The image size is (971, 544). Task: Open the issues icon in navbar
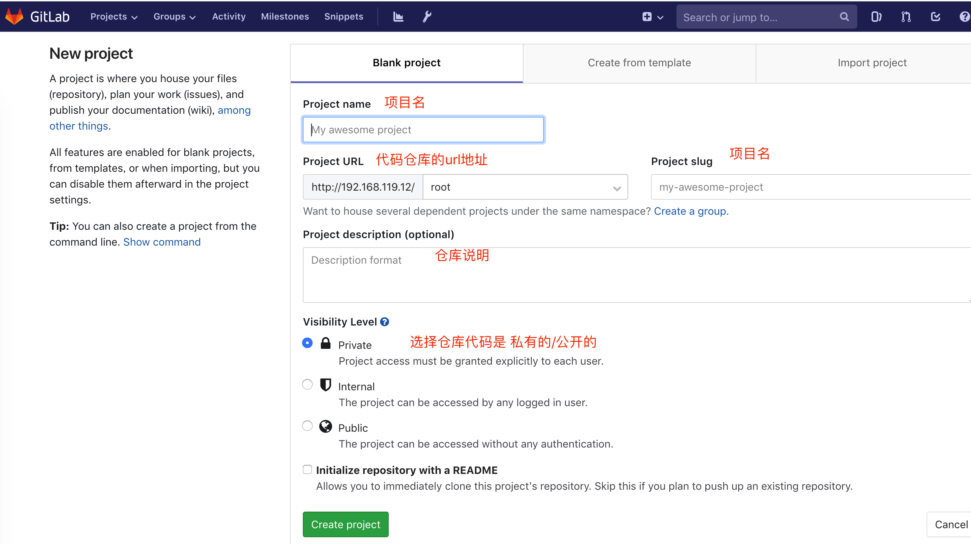876,17
